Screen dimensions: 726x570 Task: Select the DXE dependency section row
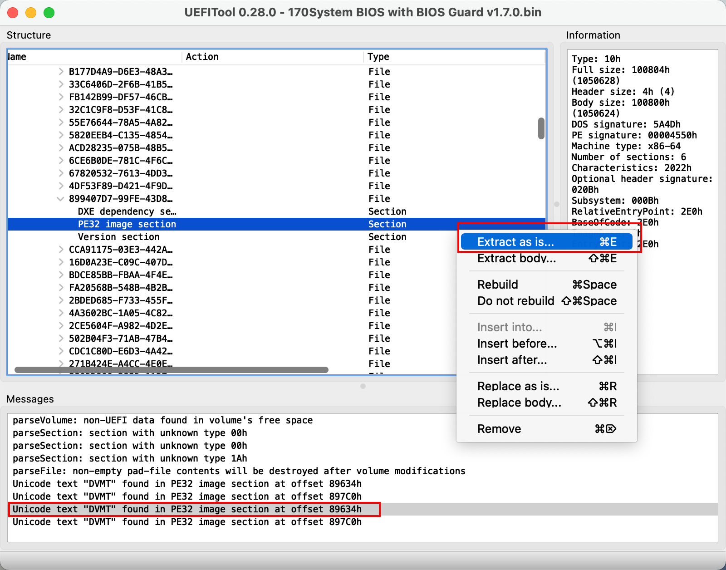coord(277,211)
